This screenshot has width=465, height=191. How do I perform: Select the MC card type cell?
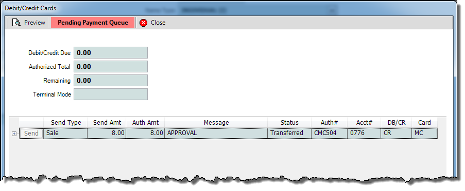coord(424,133)
